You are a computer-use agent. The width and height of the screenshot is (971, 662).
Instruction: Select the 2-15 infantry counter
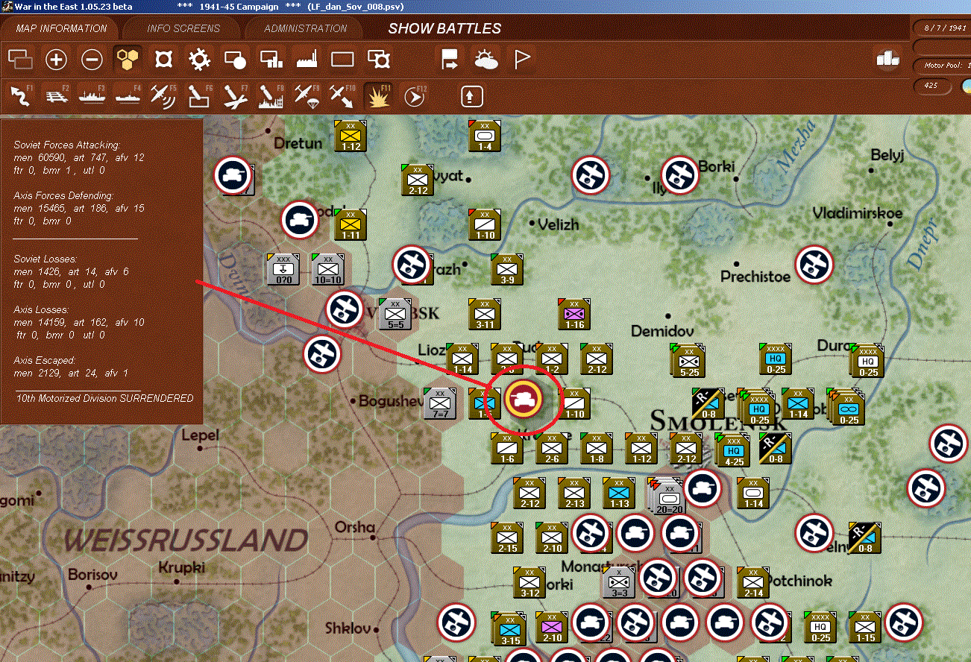[507, 537]
